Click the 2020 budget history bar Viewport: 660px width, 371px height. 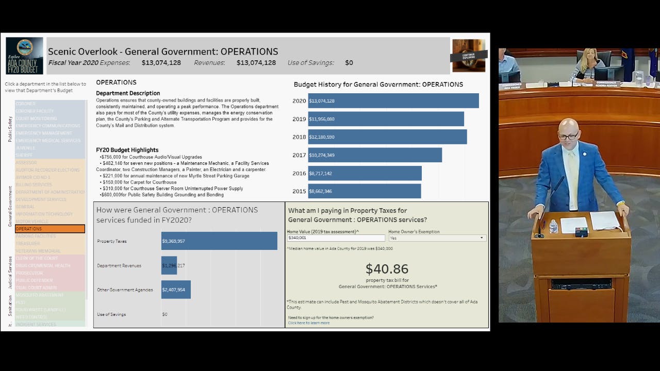pyautogui.click(x=393, y=100)
